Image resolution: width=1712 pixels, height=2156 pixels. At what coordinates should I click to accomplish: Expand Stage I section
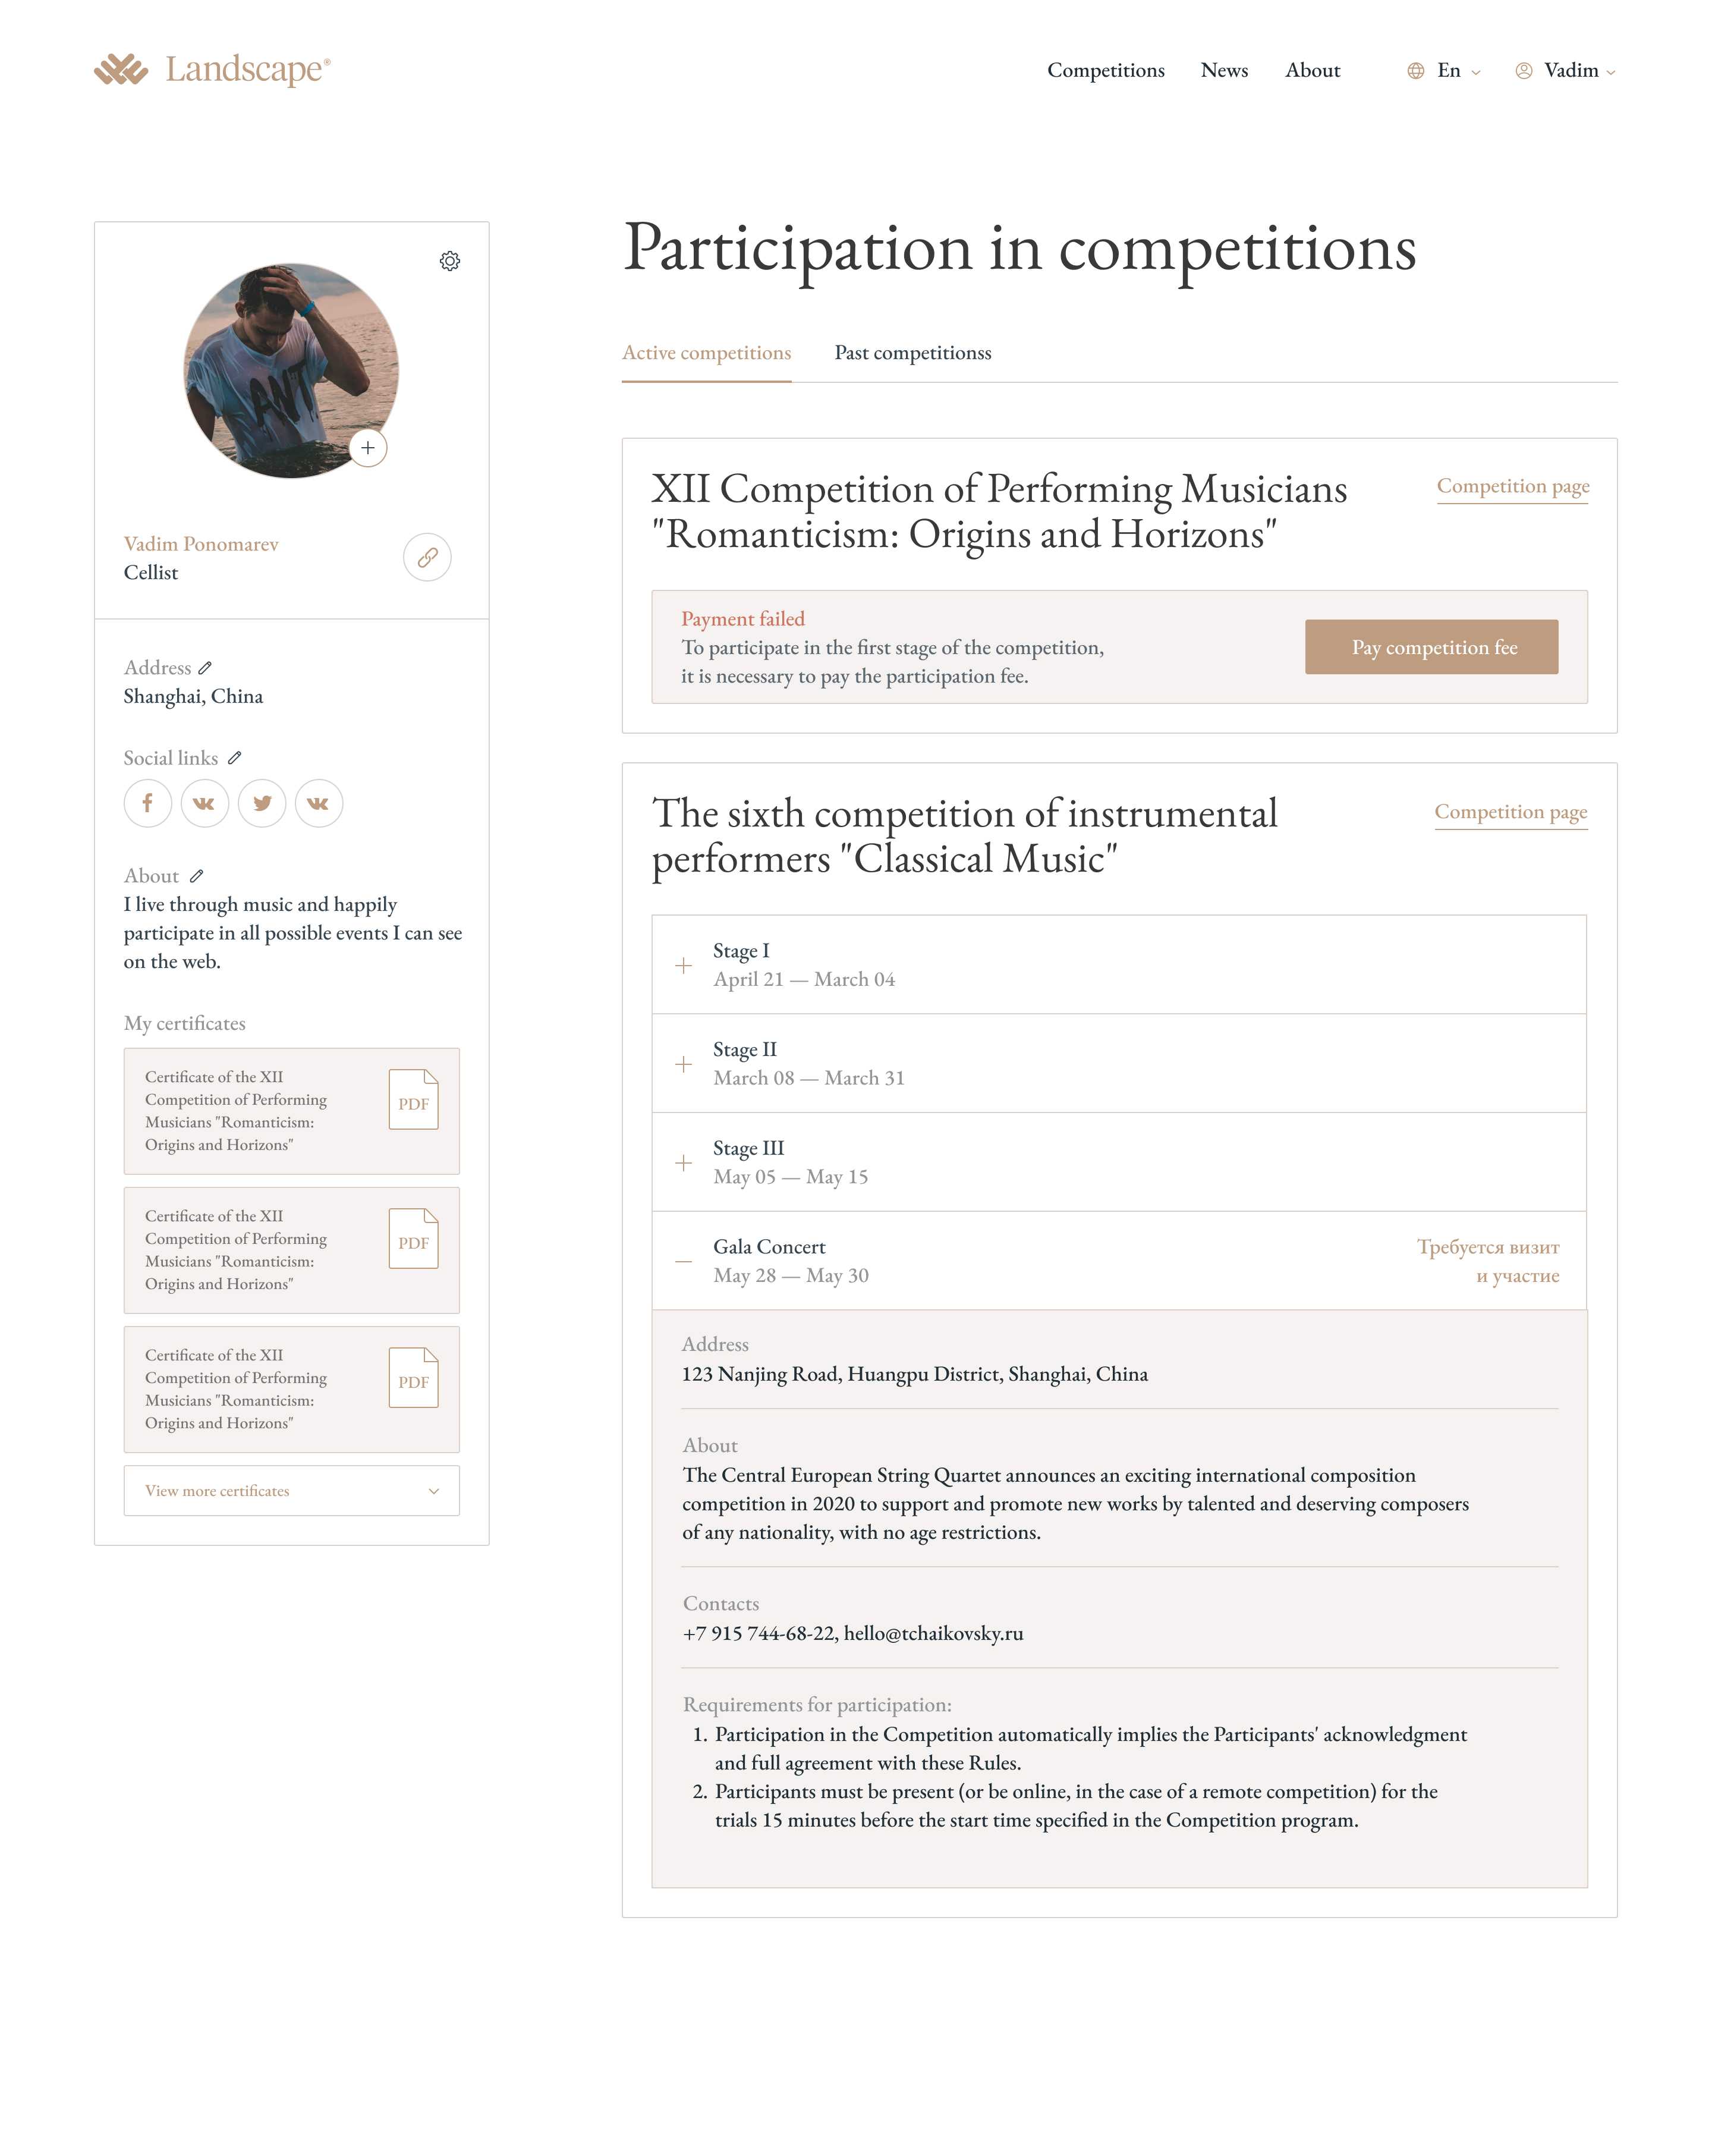(x=683, y=965)
